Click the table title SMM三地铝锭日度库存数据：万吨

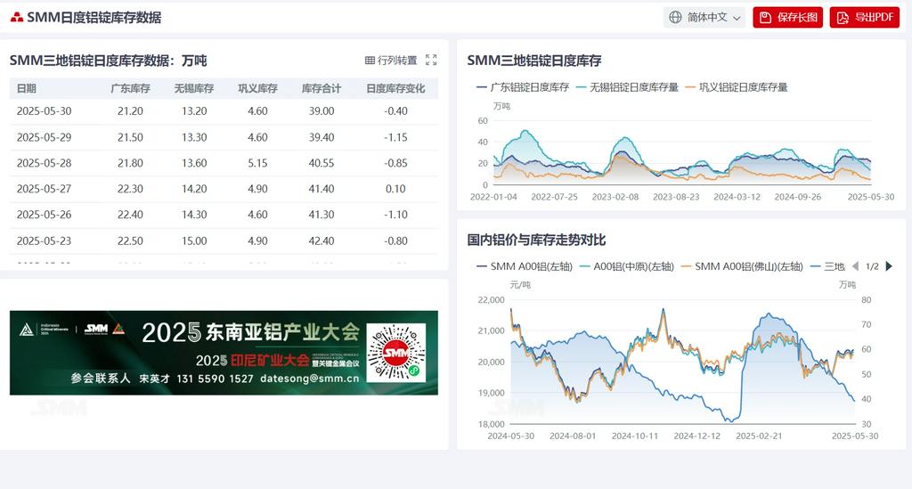(x=108, y=61)
